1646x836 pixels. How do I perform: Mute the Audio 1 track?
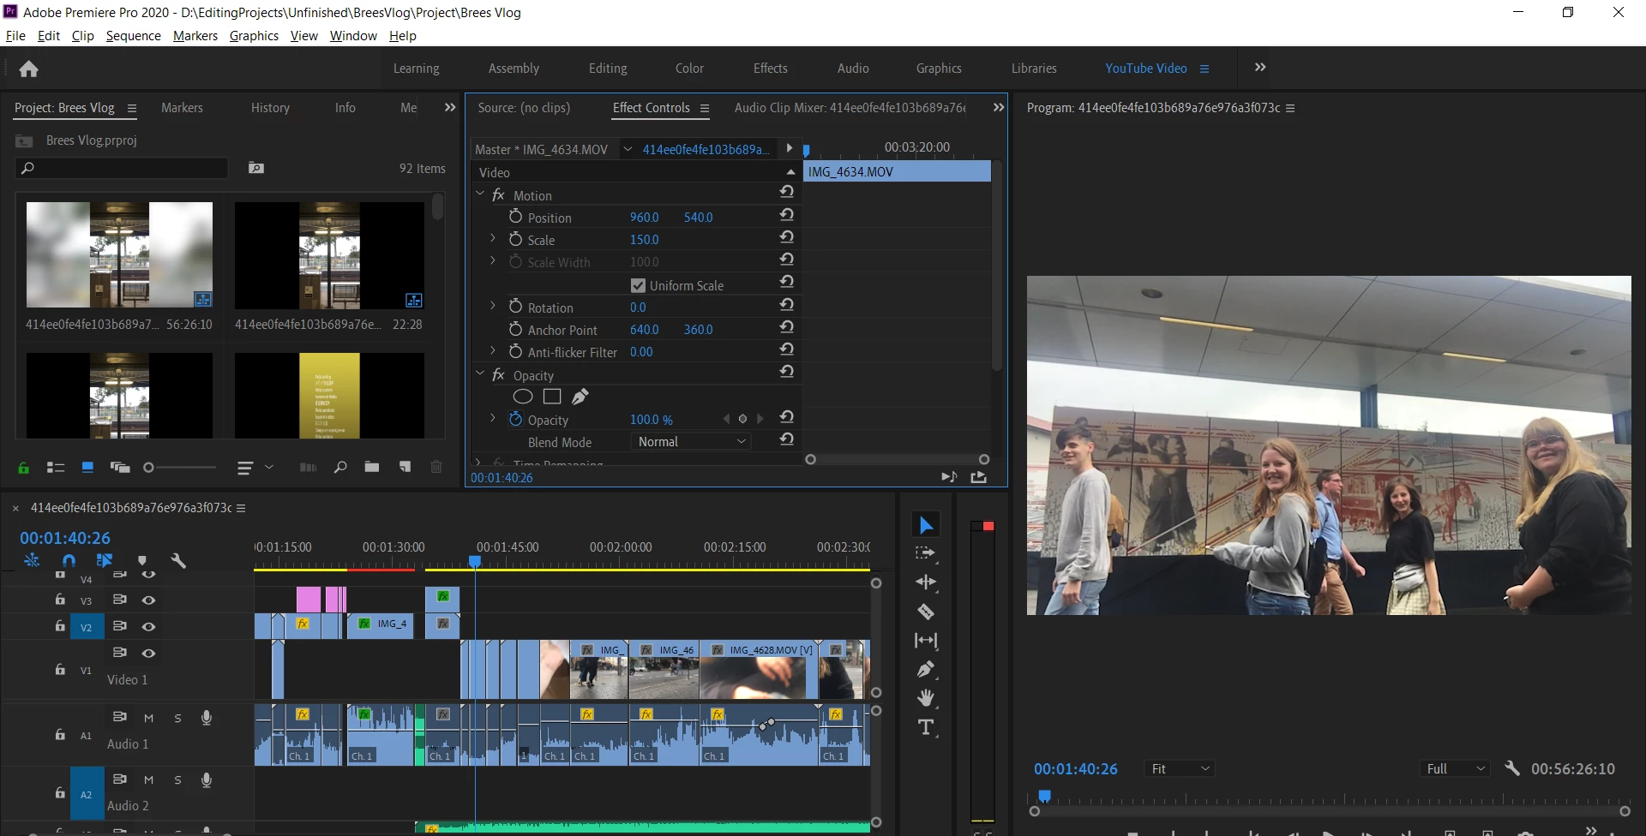point(148,719)
